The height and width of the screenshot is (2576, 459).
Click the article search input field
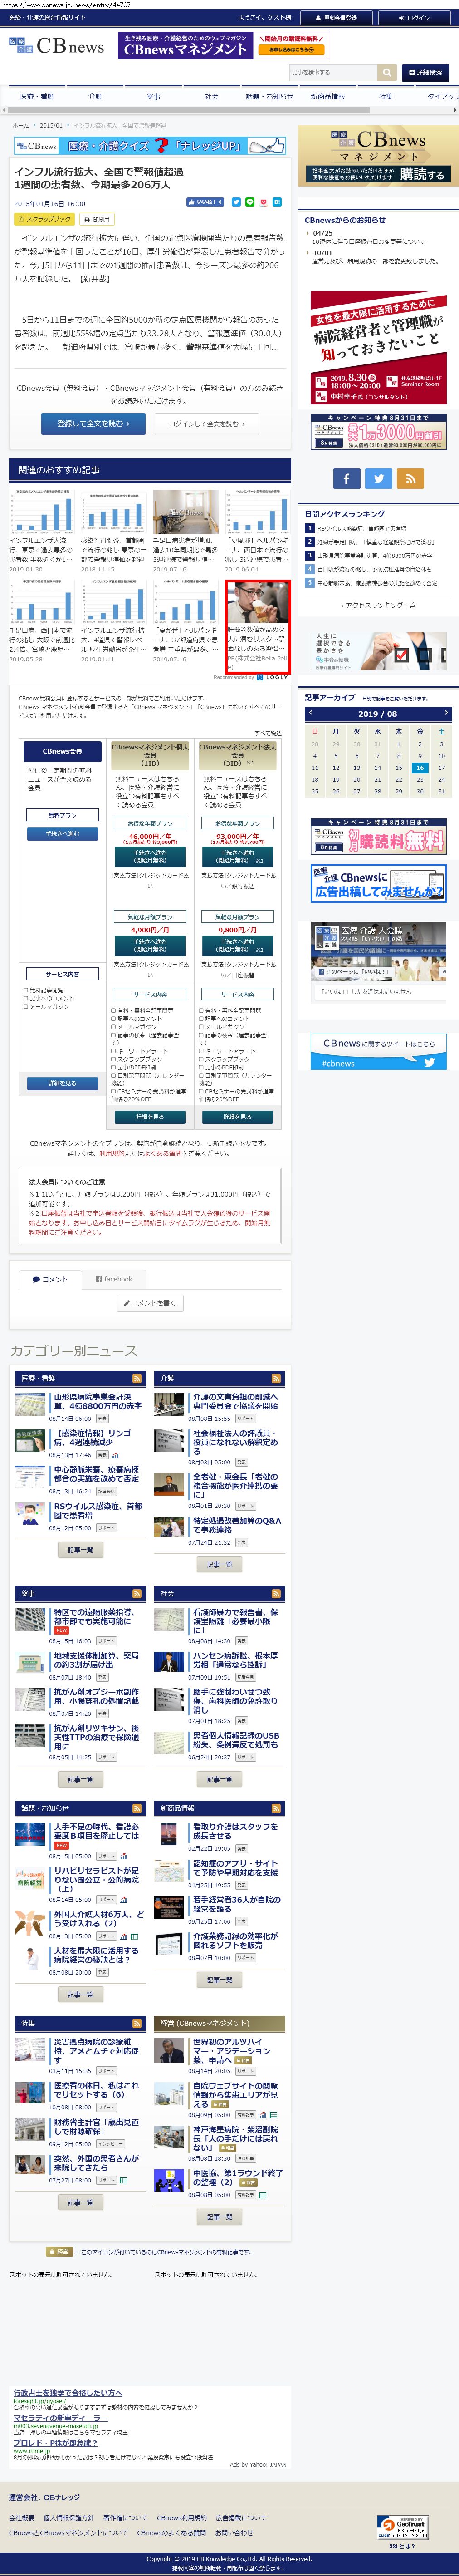point(333,73)
